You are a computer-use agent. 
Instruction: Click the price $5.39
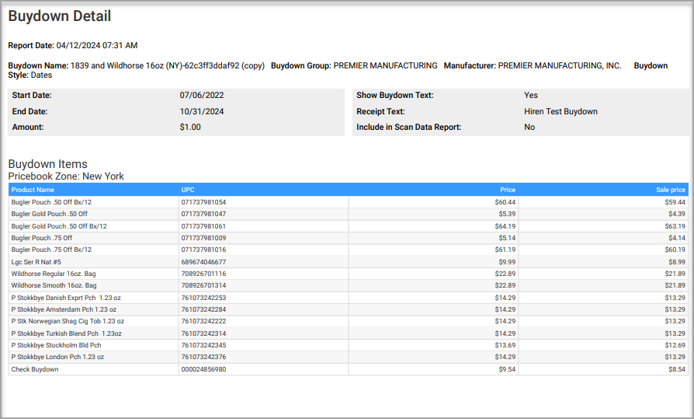tap(507, 214)
